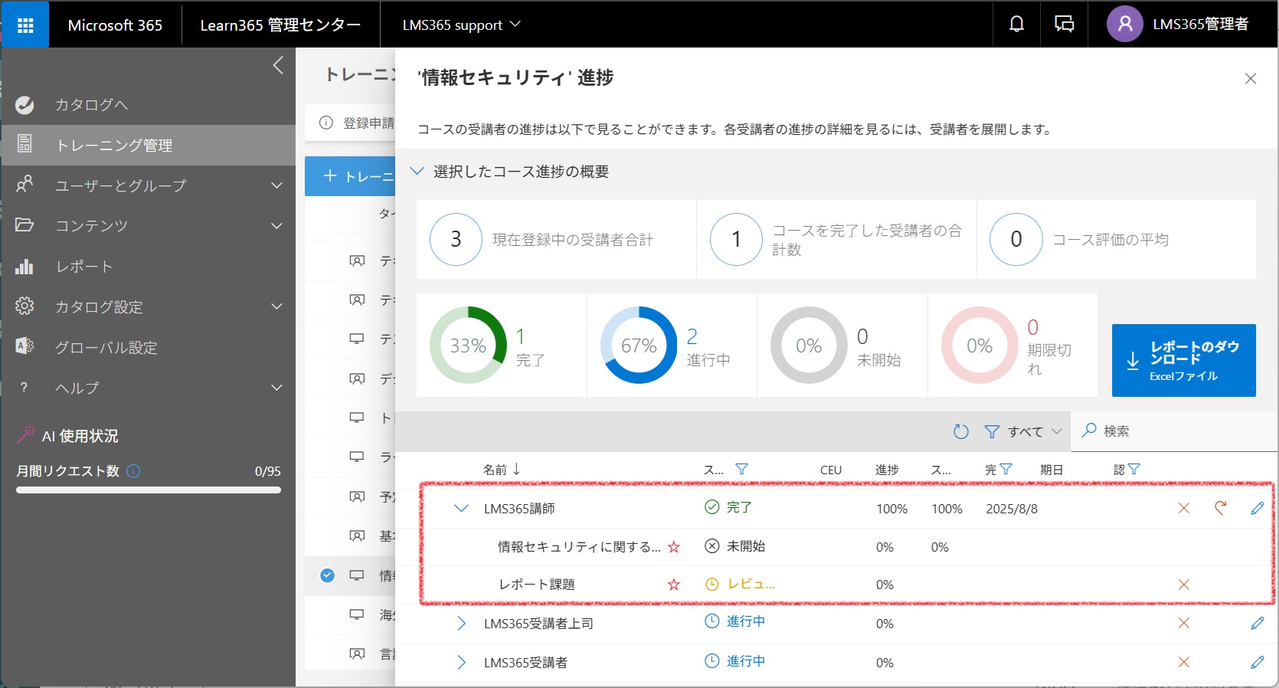
Task: Edit LMS365受講者上司 with pencil icon
Action: click(1257, 623)
